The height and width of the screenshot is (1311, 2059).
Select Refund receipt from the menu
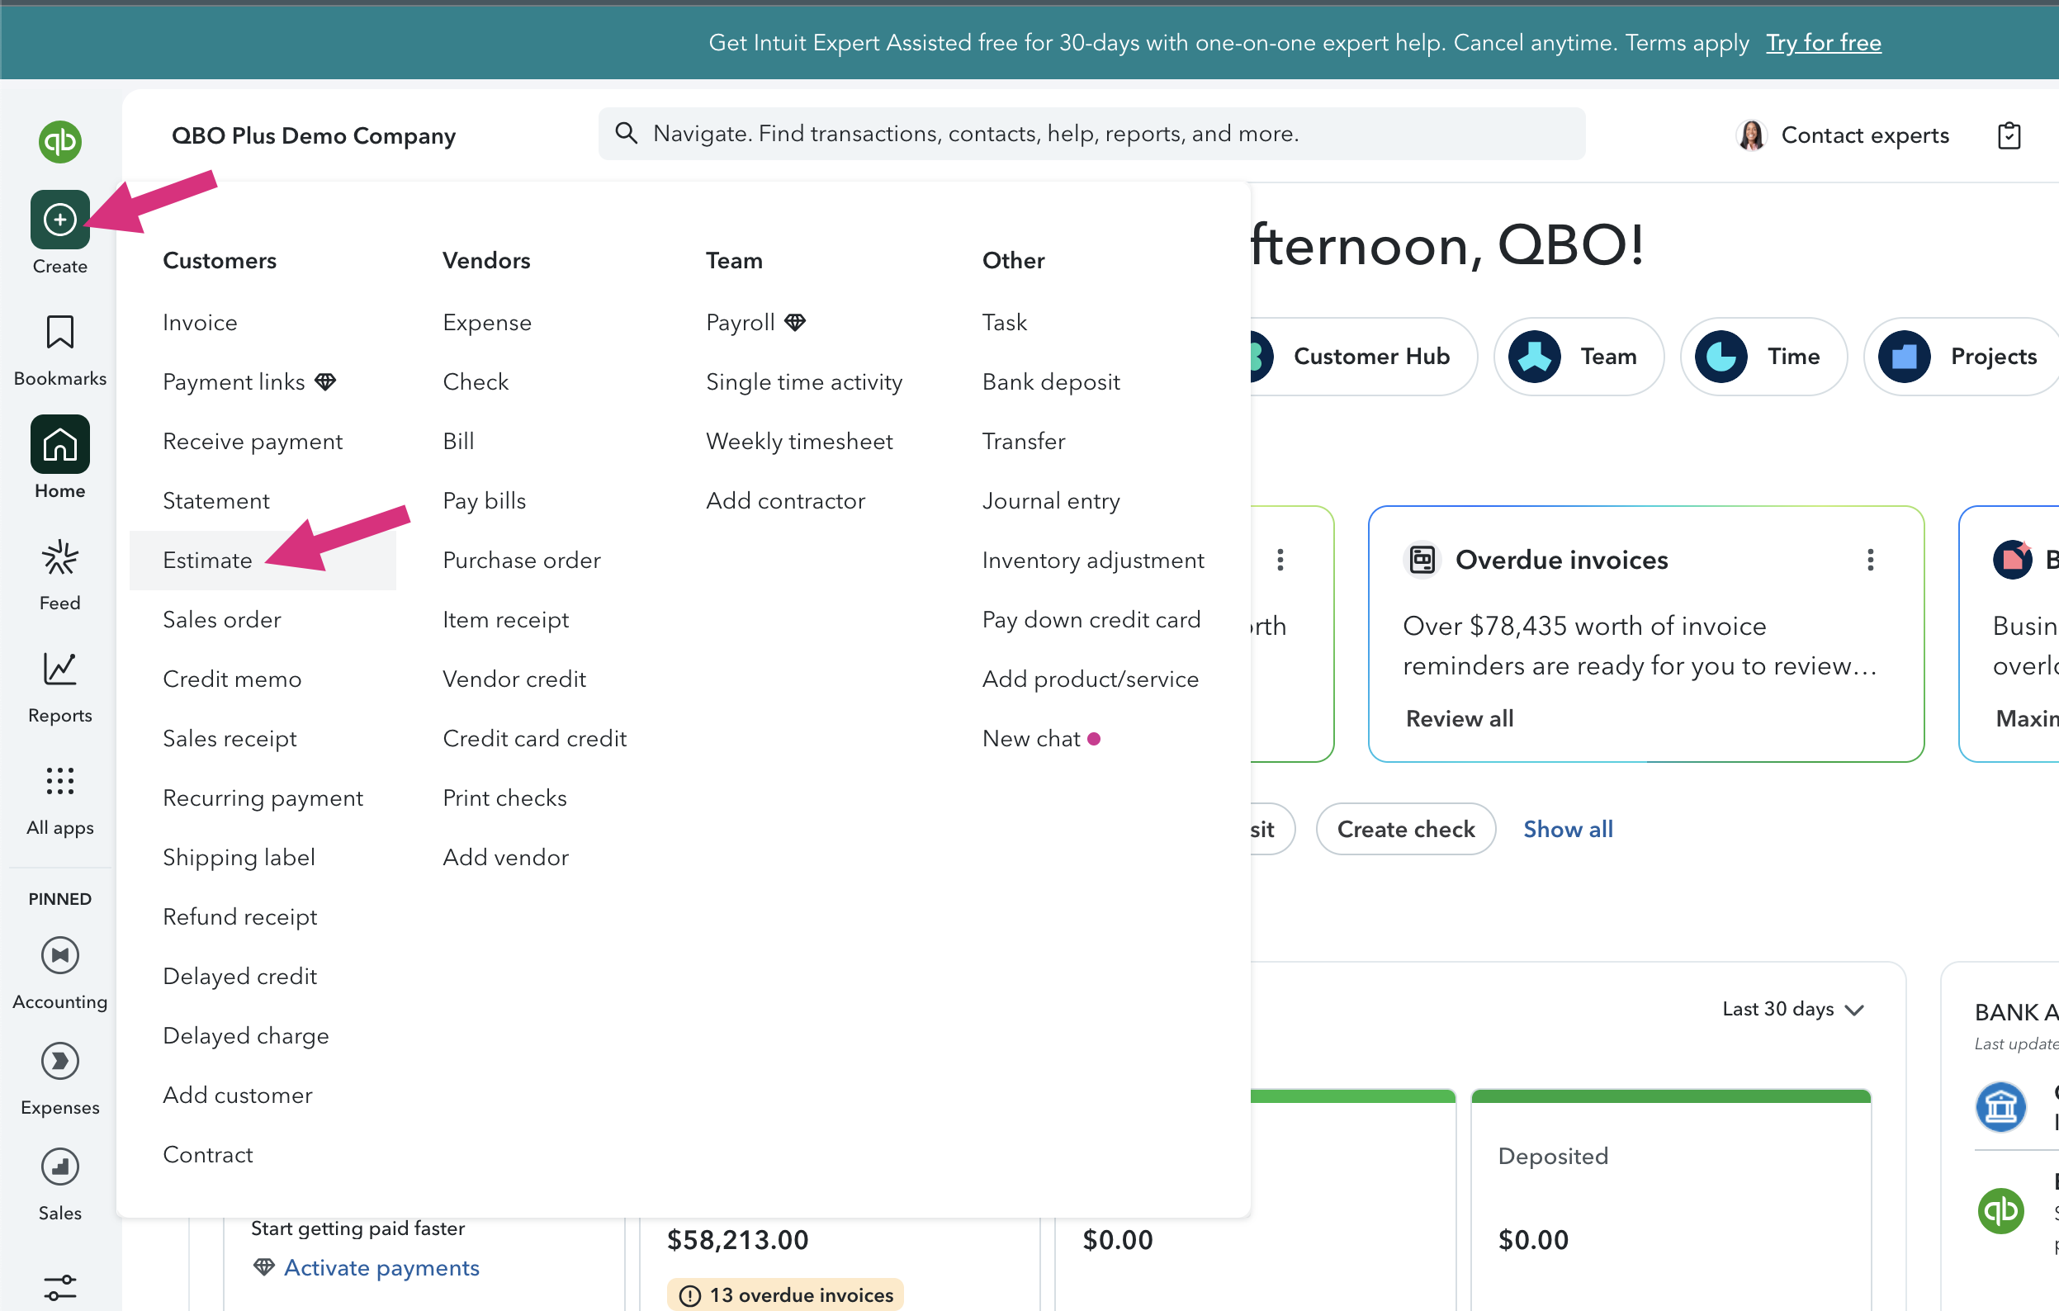239,916
